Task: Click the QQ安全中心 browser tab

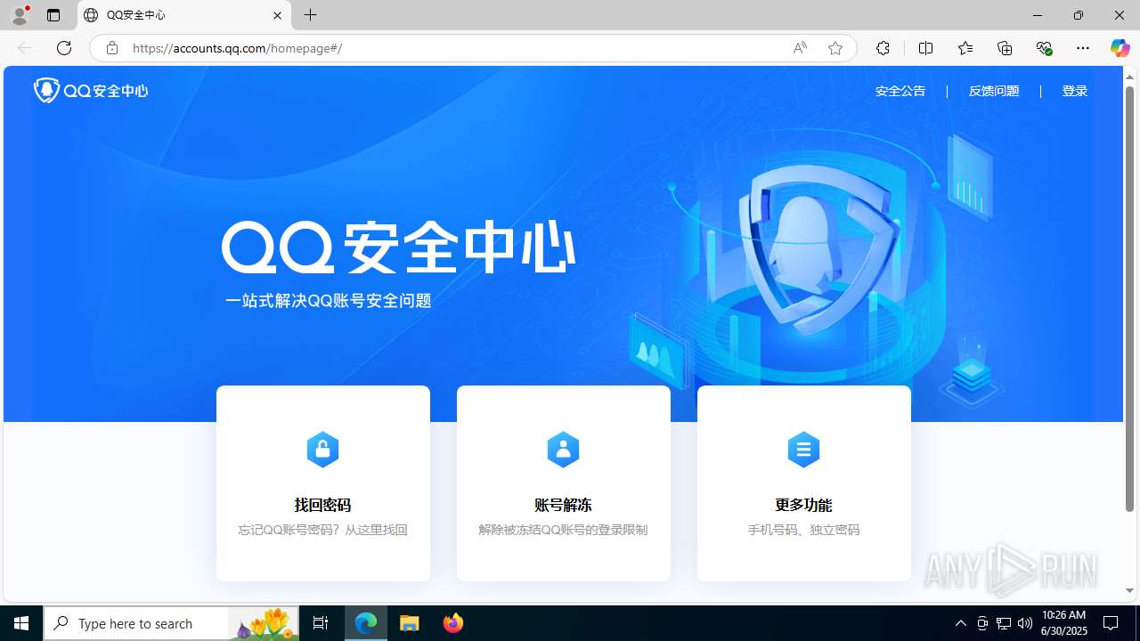Action: point(184,15)
